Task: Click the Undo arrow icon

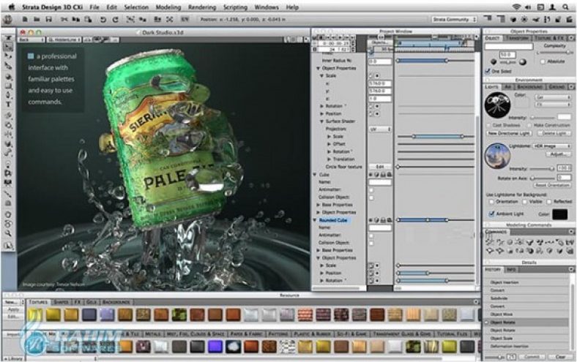Action: [102, 20]
